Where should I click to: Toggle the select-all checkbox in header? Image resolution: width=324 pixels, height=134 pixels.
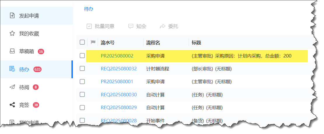click(x=82, y=42)
